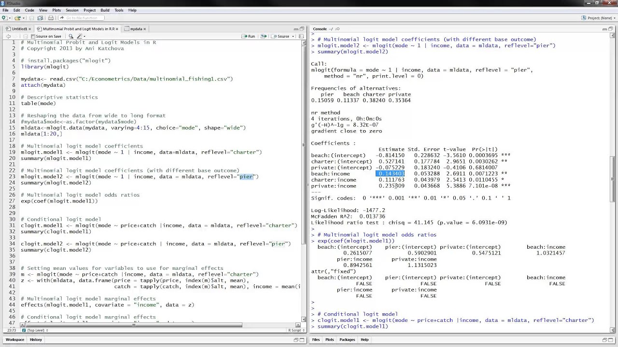Viewport: 618px width, 347px height.
Task: Open the New File dropdown arrow
Action: [10, 18]
